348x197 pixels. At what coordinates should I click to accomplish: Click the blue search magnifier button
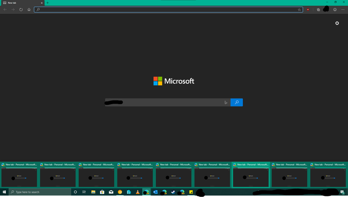pyautogui.click(x=237, y=102)
